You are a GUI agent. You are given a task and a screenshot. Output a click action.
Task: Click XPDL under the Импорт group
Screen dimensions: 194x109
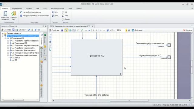(x=65, y=16)
